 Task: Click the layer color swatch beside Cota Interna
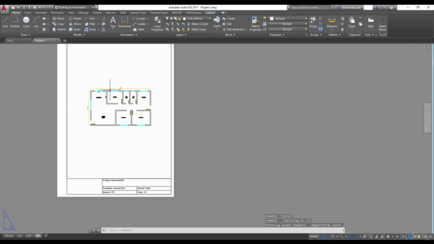click(184, 18)
